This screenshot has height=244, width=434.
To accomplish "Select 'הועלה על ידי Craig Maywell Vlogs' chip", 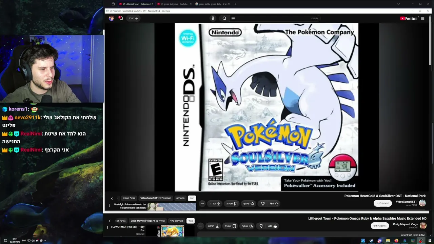I will click(148, 221).
